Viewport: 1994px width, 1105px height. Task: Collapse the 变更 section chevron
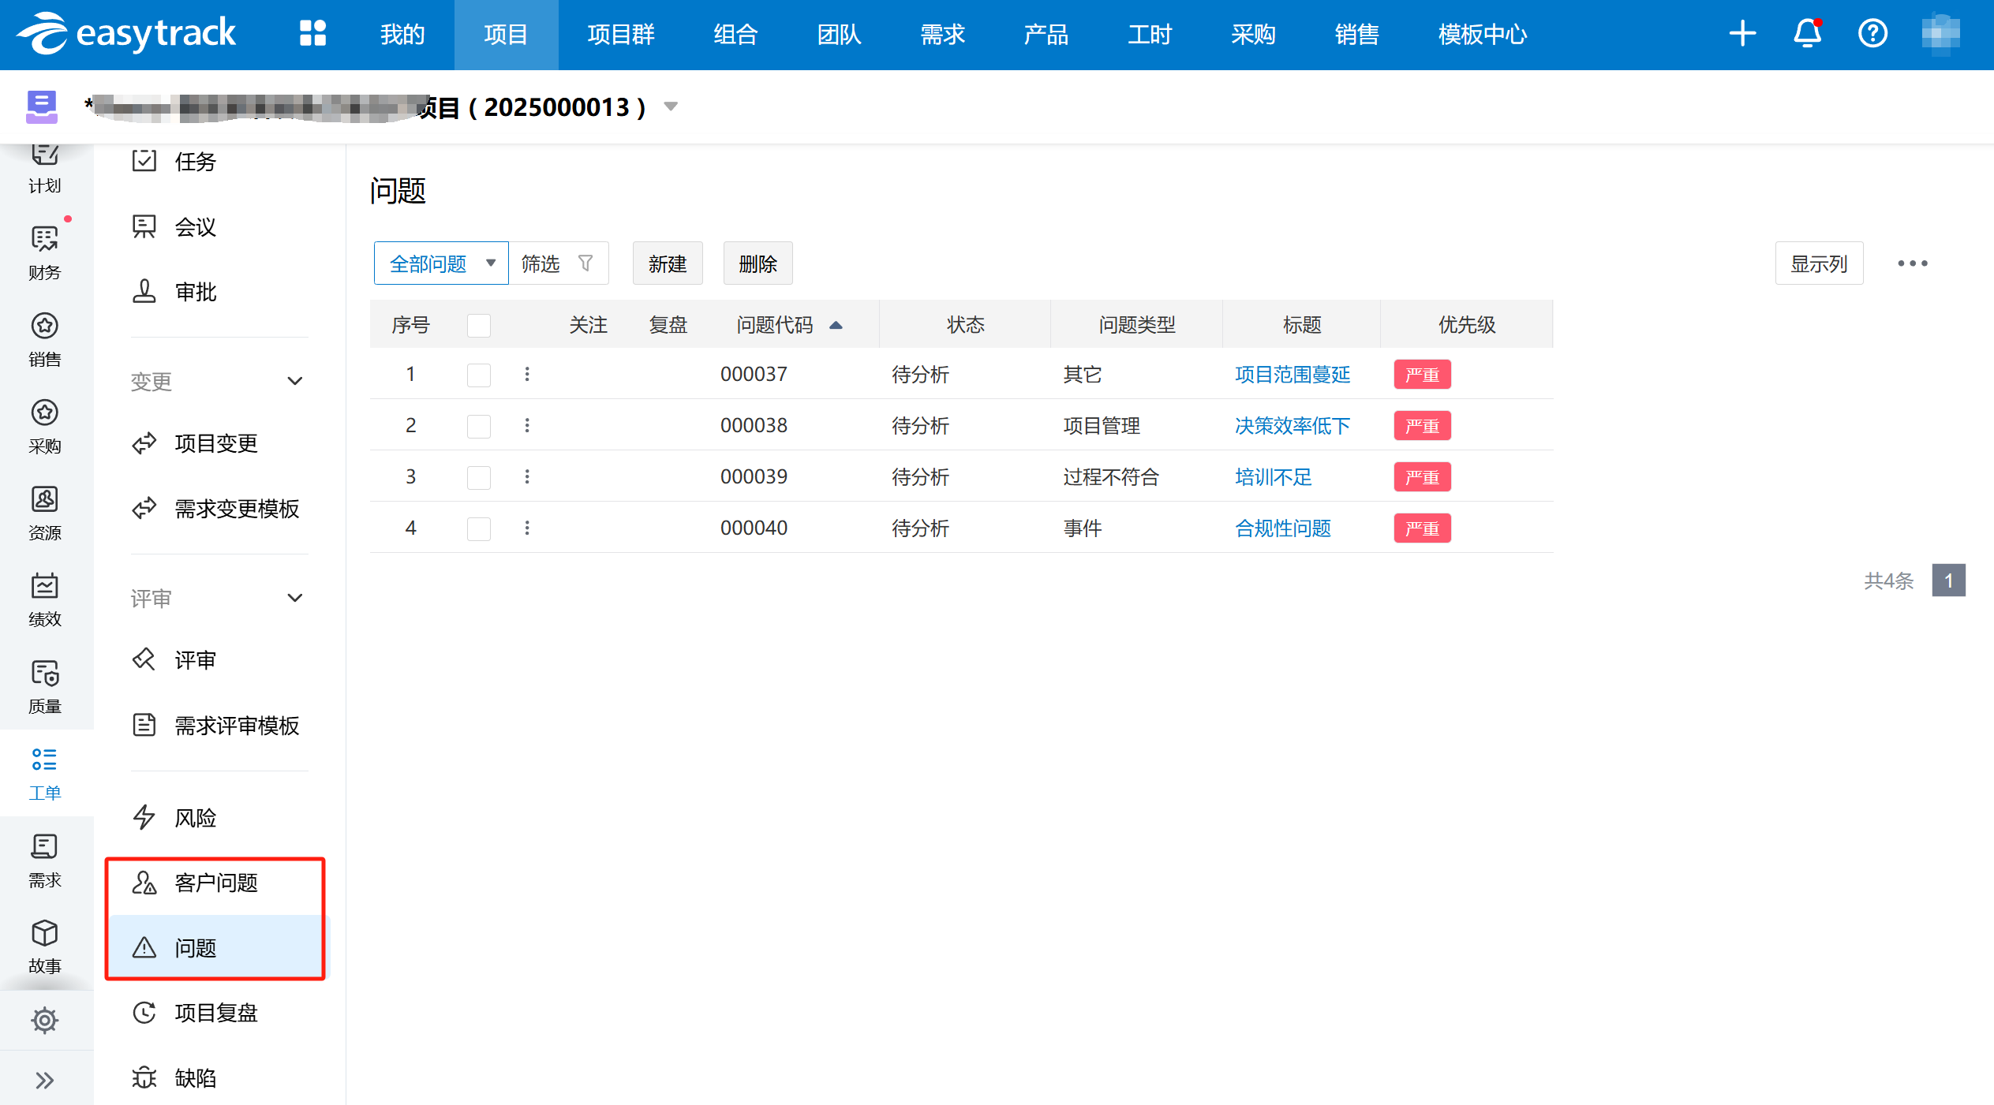tap(295, 381)
